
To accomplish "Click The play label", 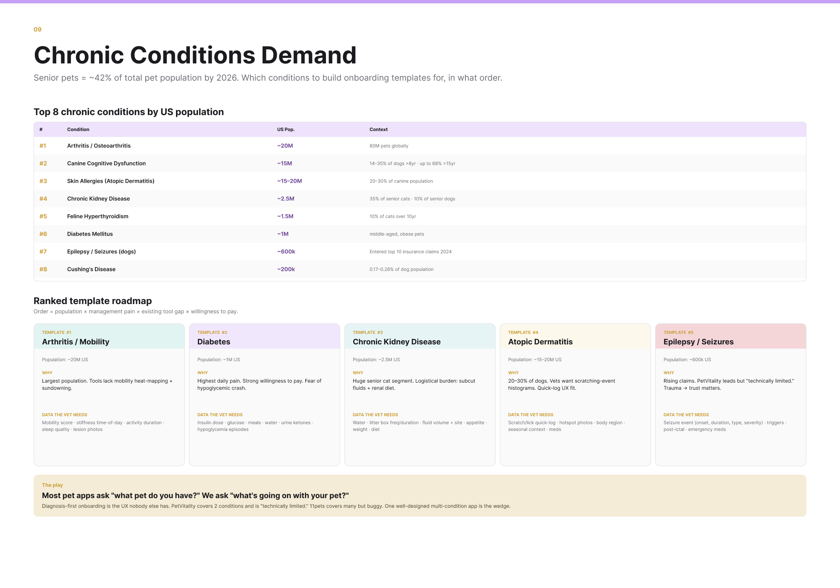I will tap(52, 485).
